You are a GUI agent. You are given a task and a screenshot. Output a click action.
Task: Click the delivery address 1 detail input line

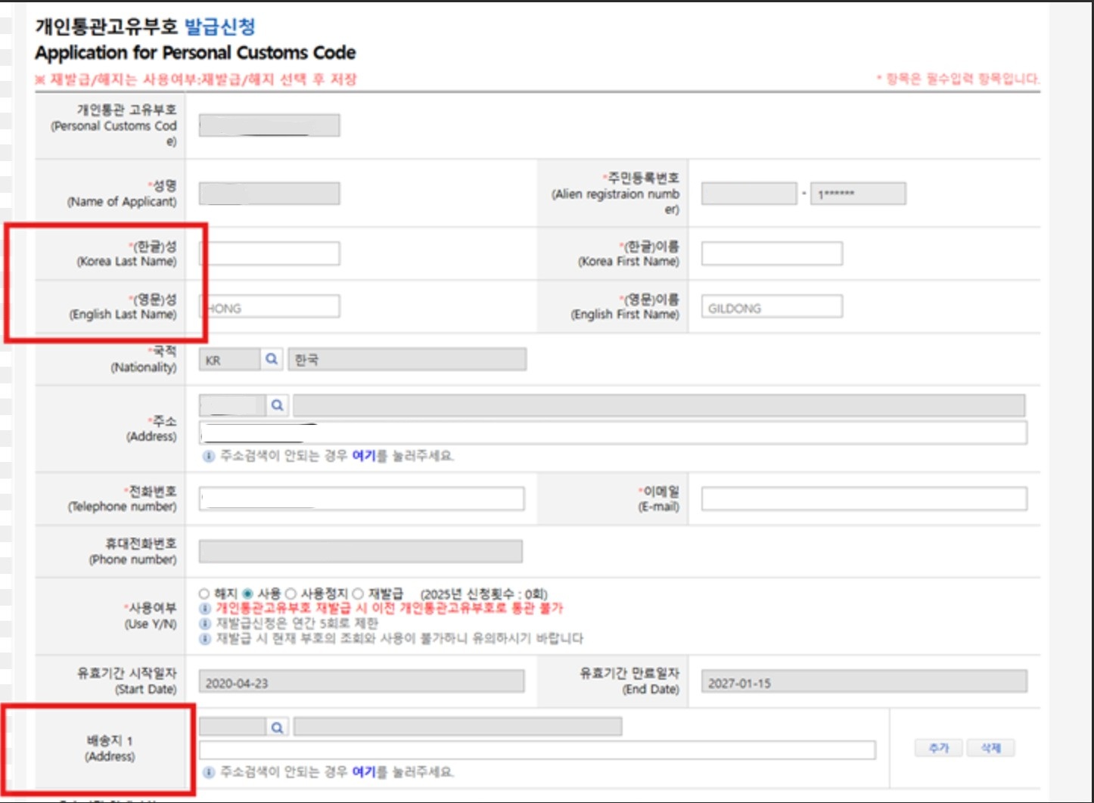pos(537,750)
